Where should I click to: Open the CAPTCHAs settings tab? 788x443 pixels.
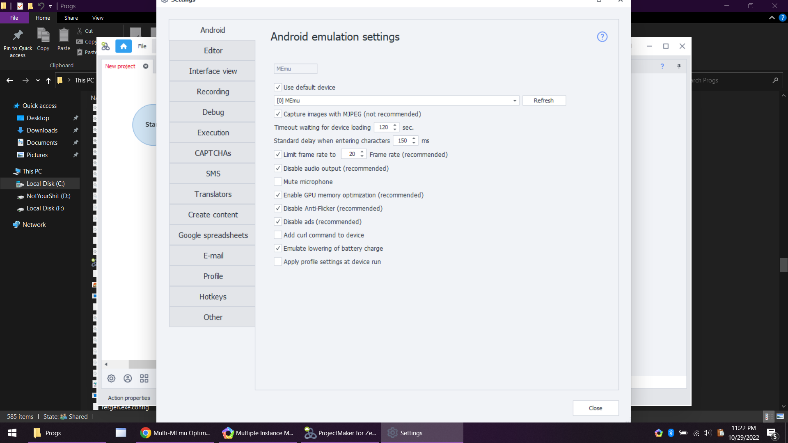(213, 153)
